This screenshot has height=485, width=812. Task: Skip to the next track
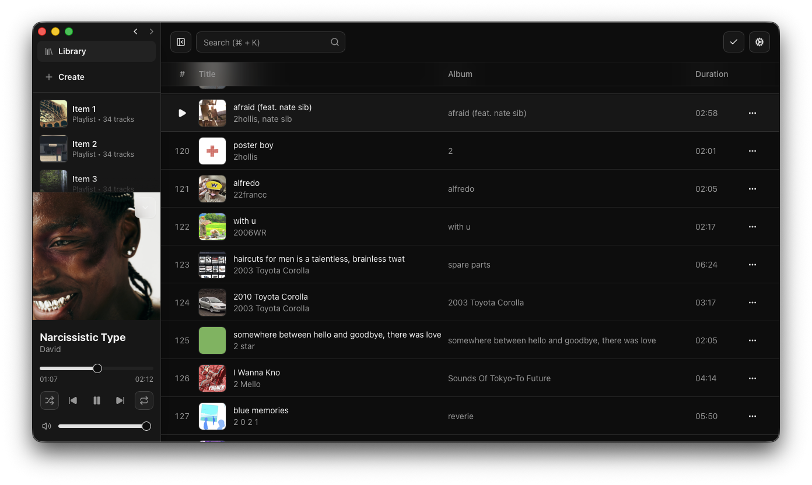coord(120,400)
